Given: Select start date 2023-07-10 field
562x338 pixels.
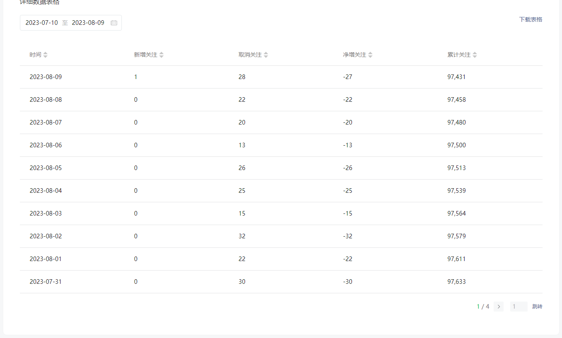Looking at the screenshot, I should point(42,23).
